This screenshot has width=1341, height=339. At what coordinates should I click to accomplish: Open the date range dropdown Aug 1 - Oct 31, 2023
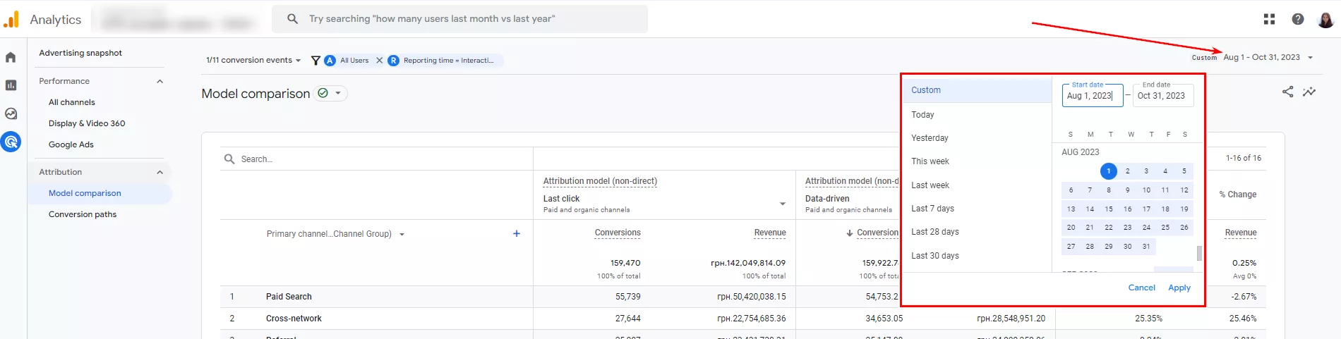tap(1268, 57)
